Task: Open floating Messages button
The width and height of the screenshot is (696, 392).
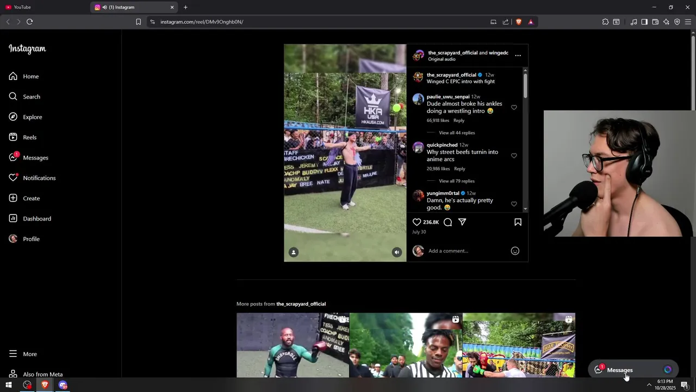Action: [633, 370]
